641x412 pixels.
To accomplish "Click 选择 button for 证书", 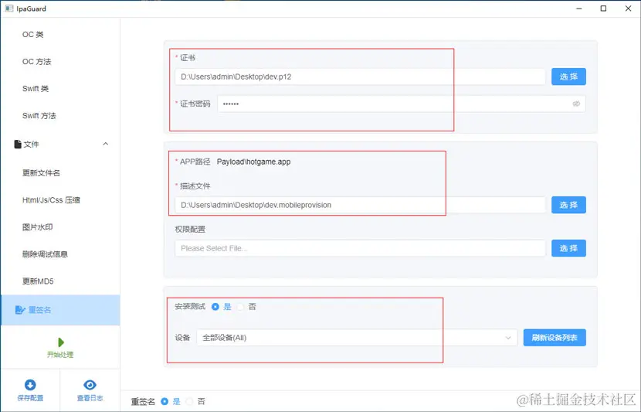I will (568, 77).
